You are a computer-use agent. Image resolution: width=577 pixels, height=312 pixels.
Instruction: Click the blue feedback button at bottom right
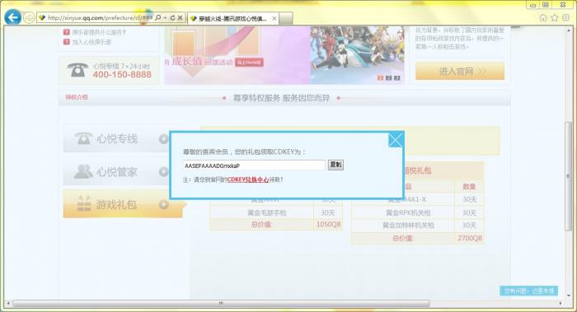coord(529,291)
